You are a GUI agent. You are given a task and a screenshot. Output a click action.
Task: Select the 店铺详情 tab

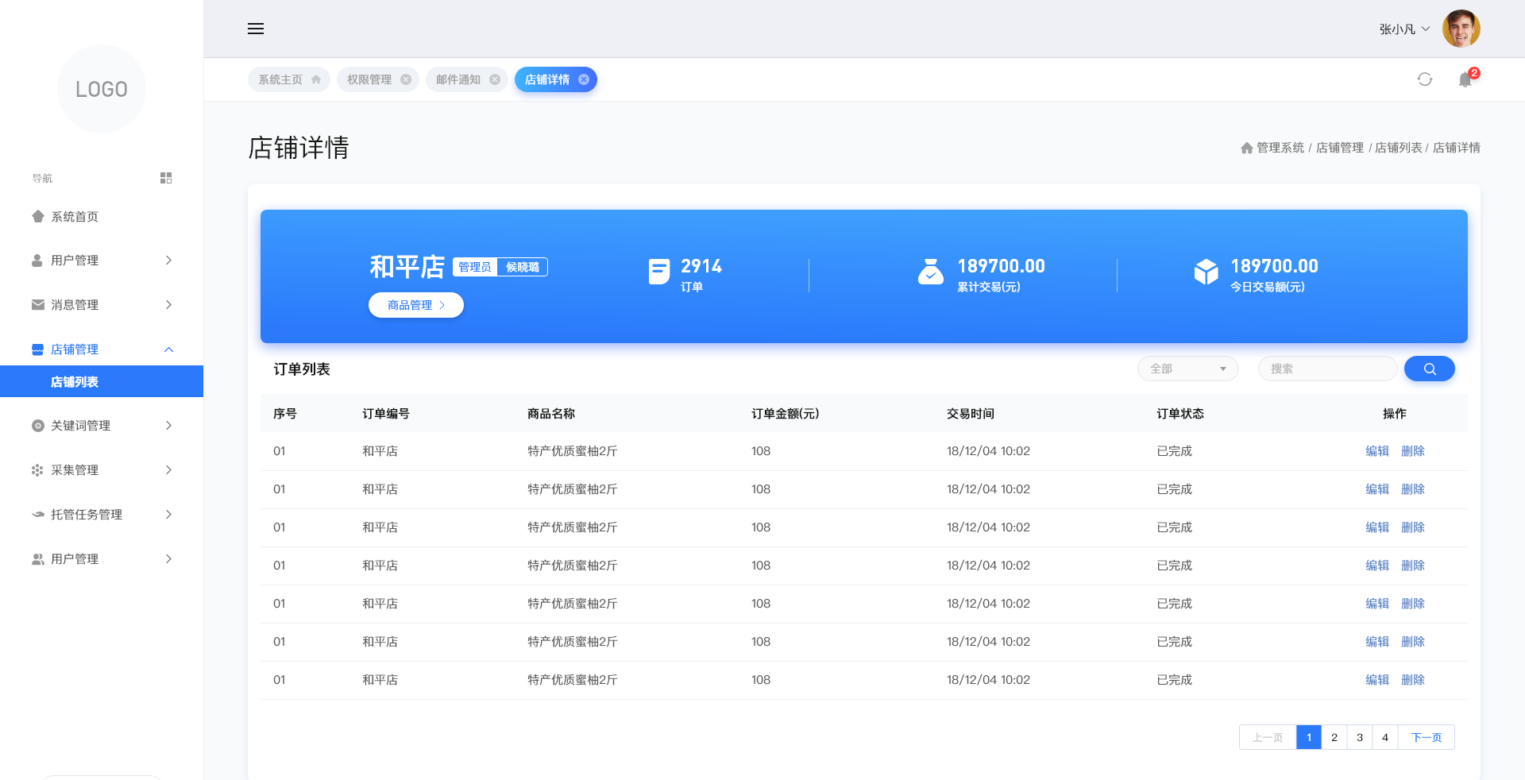[x=556, y=79]
